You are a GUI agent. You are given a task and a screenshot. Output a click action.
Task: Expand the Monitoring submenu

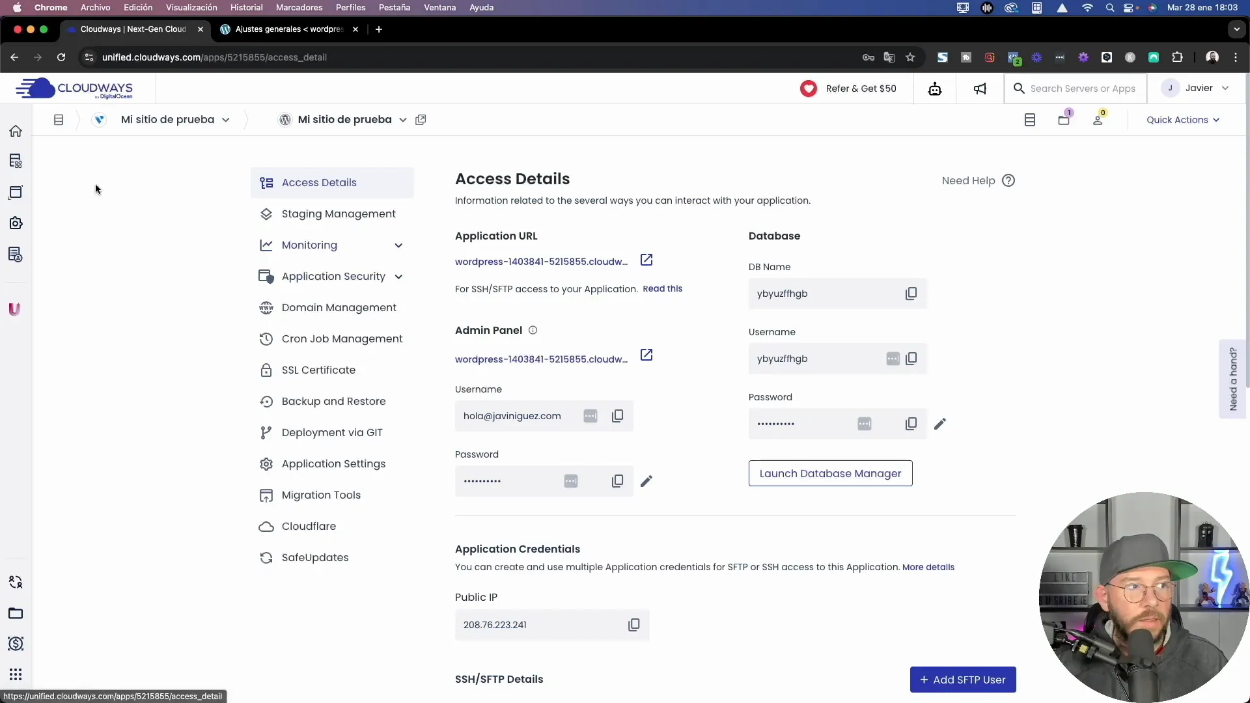[398, 245]
